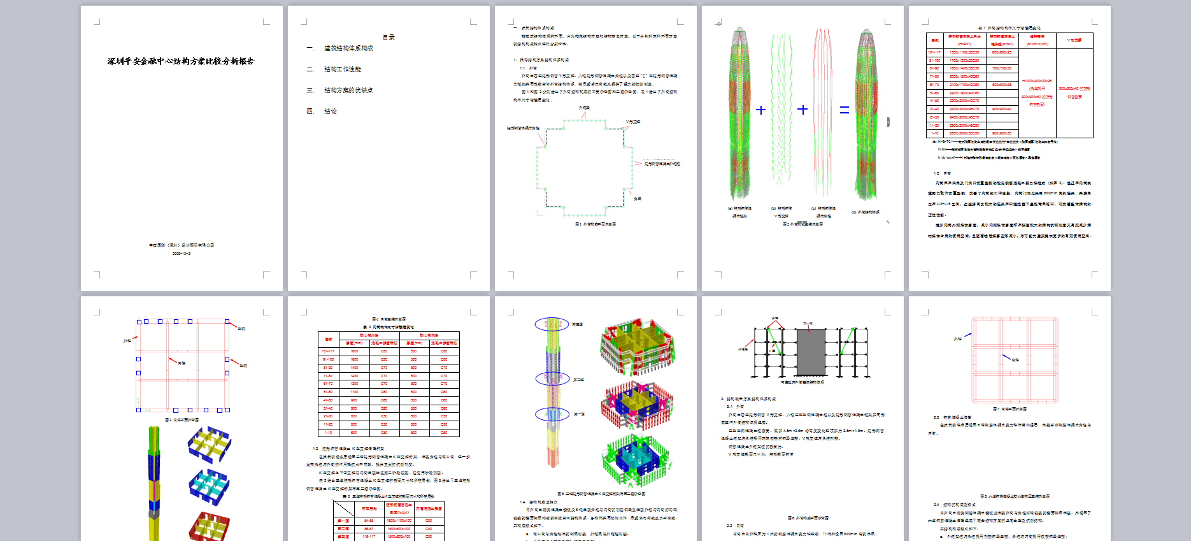Select contents entry 一. 建筑结构体系构成
Viewport: 1191px width, 541px height.
click(x=339, y=48)
